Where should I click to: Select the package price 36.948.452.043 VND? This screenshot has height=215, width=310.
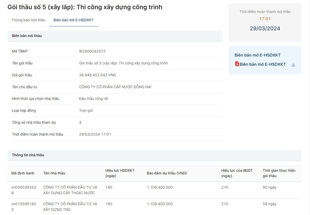pos(97,75)
